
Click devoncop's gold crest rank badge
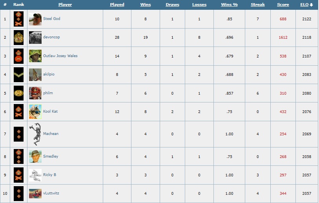click(18, 37)
